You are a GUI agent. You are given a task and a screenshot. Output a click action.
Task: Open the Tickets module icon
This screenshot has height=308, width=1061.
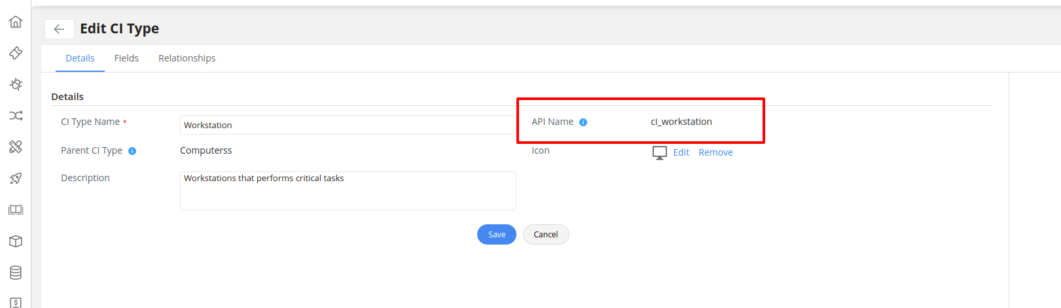point(16,53)
